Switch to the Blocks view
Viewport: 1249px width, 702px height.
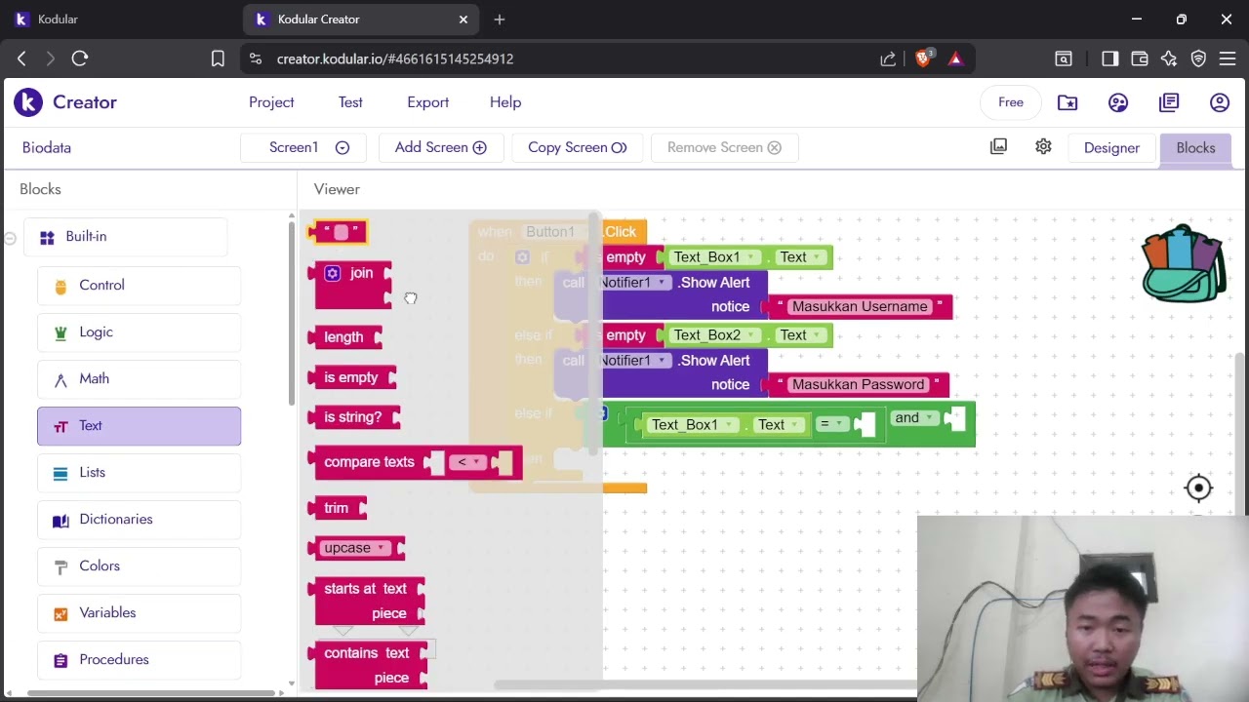click(1195, 148)
